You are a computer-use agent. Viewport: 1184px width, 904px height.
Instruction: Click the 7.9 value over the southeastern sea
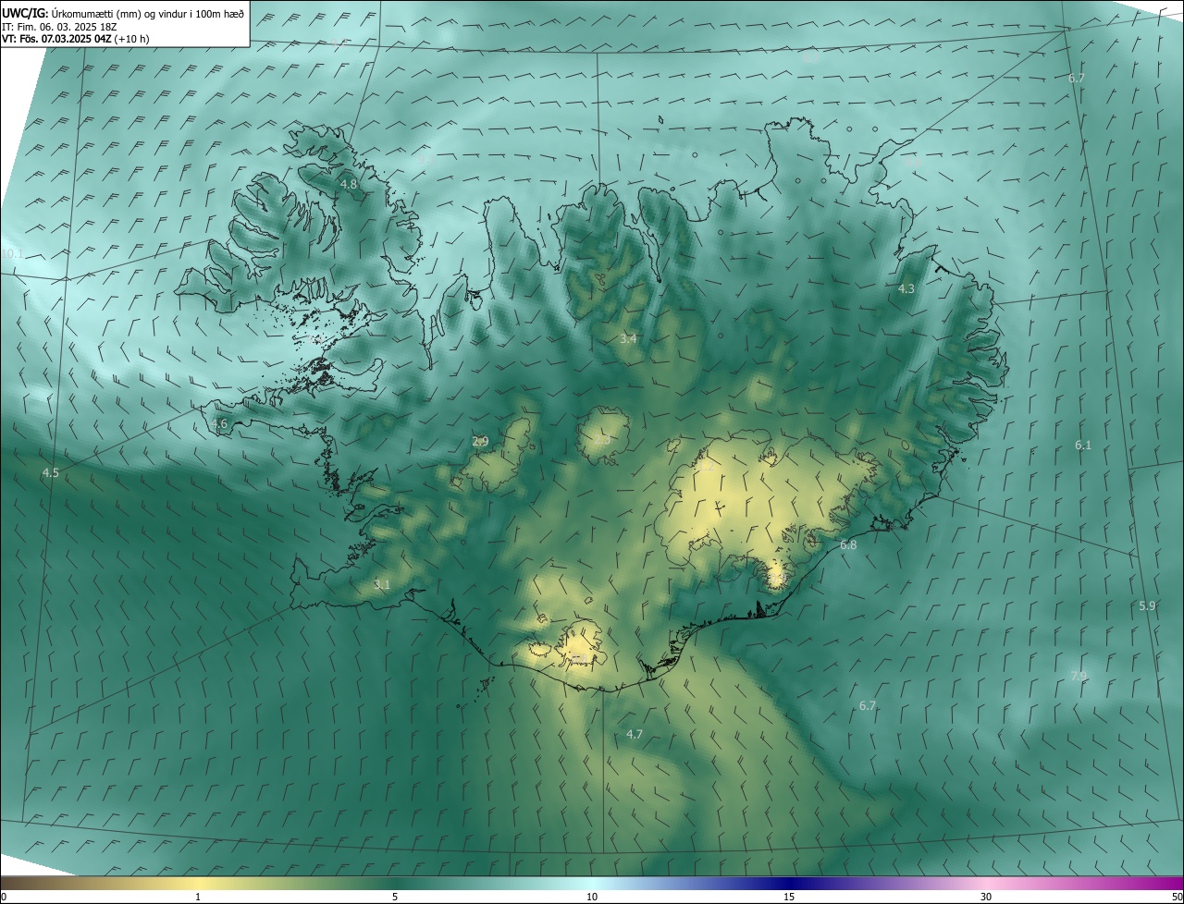point(1079,677)
